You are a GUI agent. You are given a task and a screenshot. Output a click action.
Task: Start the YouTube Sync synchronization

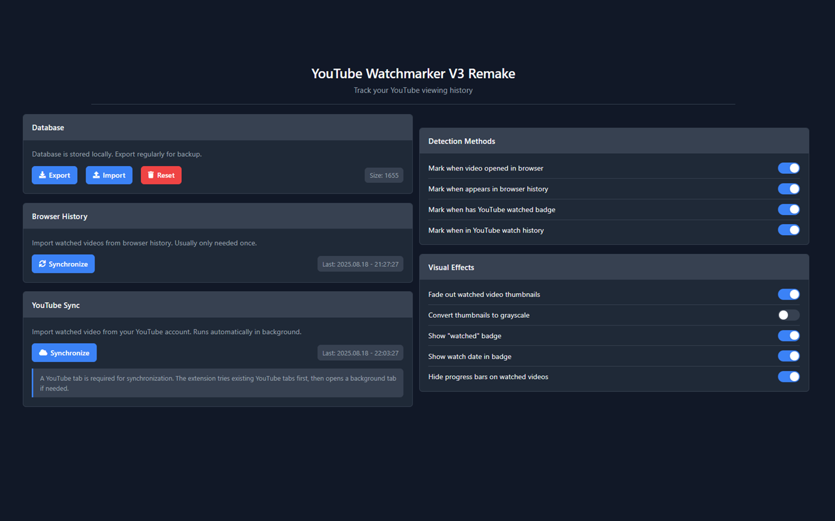click(65, 353)
